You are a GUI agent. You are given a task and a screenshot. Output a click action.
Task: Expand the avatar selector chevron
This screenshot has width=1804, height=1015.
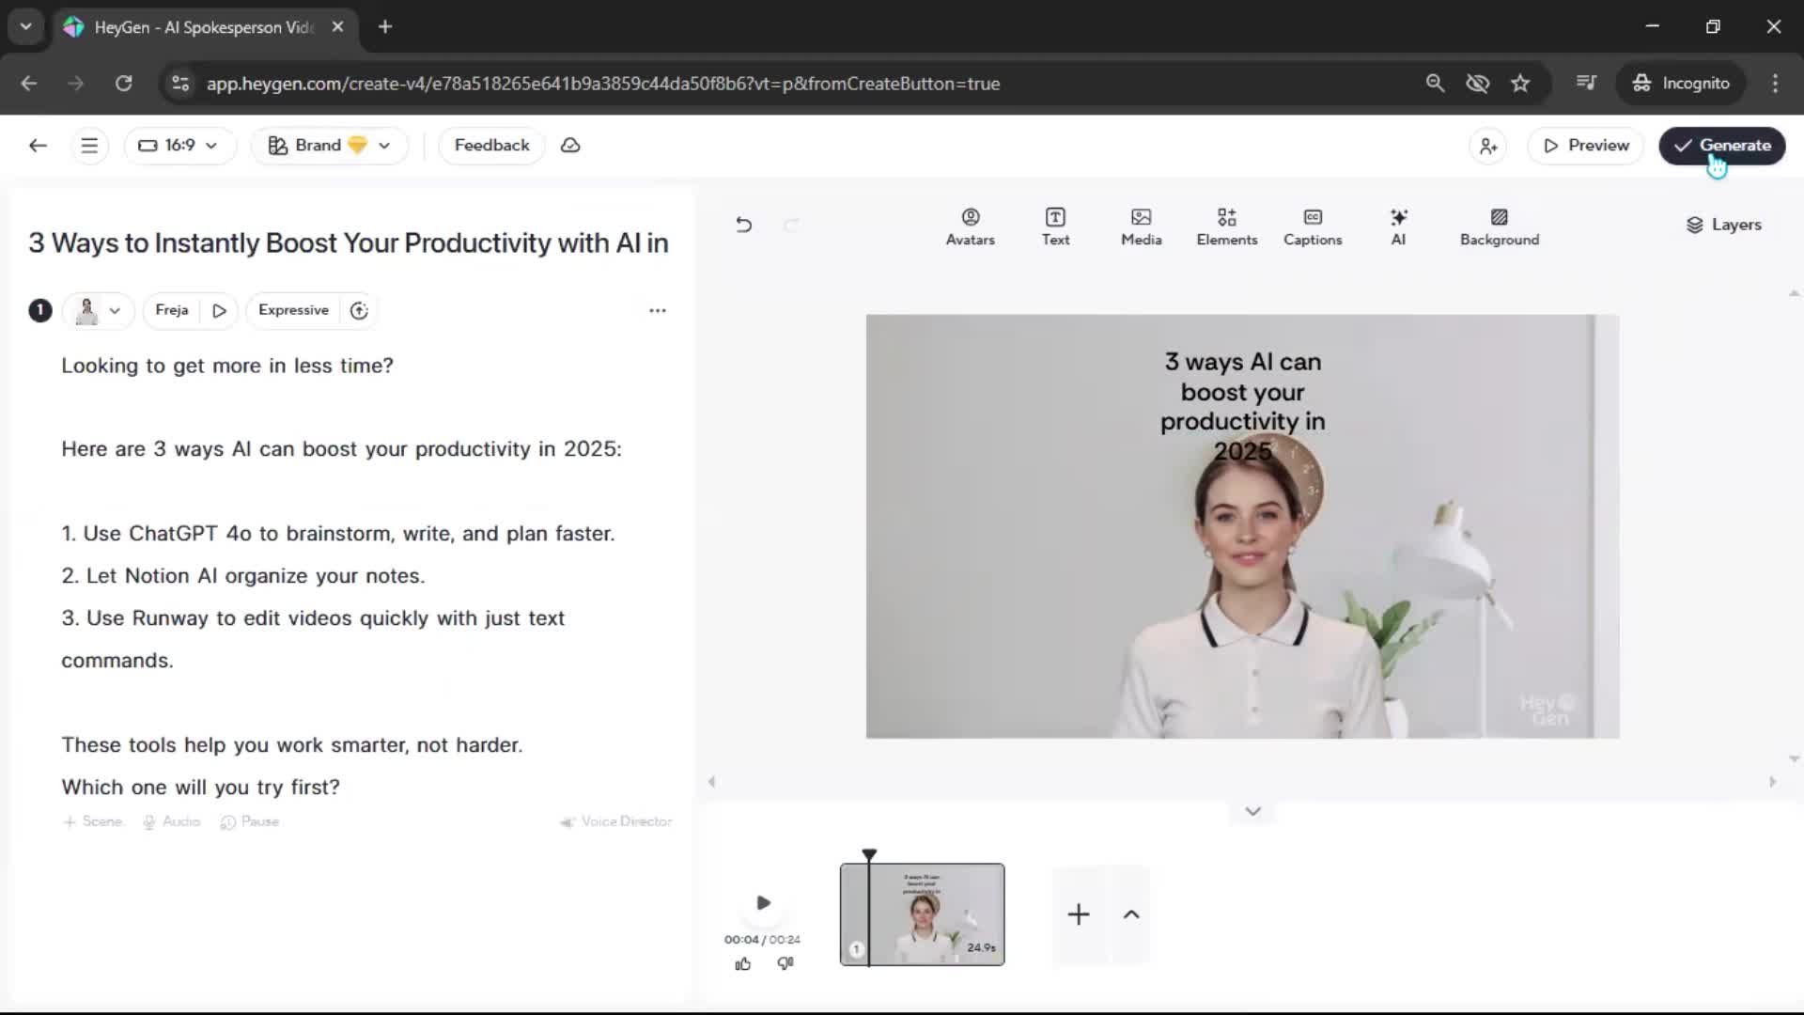115,310
